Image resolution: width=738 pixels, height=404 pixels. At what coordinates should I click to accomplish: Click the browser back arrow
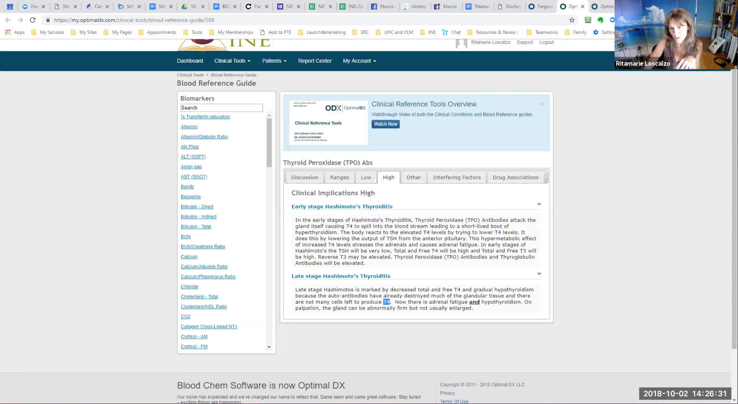[8, 20]
